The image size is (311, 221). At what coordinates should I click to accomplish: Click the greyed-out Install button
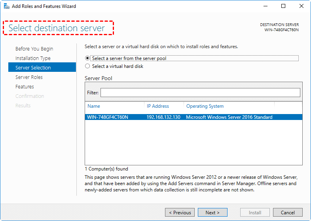click(x=255, y=212)
